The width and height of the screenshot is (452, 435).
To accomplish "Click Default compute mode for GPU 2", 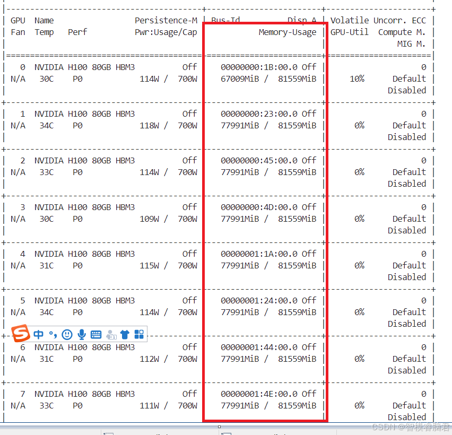I will click(410, 172).
